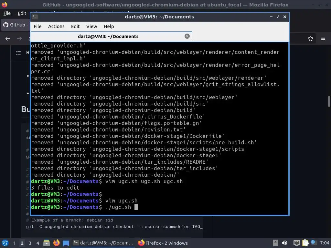Screen dimensions: 331x248
Task: Click the '3 files to edit' output line
Action: 55,188
